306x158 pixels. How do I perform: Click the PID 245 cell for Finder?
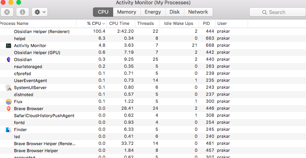[x=210, y=129]
